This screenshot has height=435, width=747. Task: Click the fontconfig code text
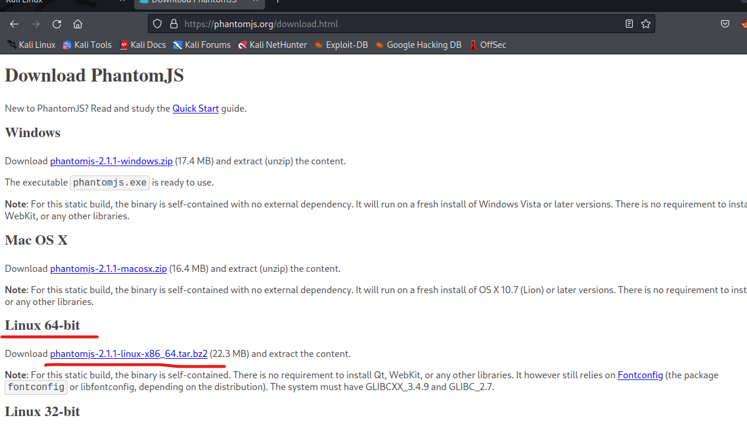point(36,387)
